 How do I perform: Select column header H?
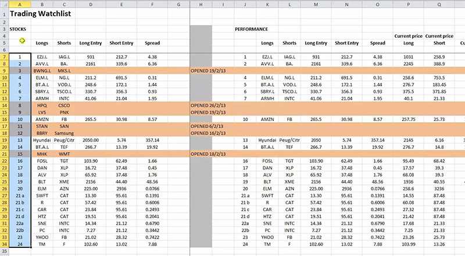201,5
